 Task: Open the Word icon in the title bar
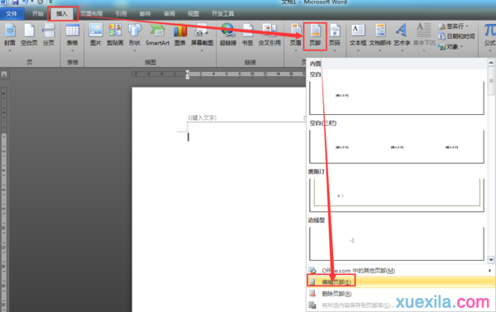tap(3, 2)
